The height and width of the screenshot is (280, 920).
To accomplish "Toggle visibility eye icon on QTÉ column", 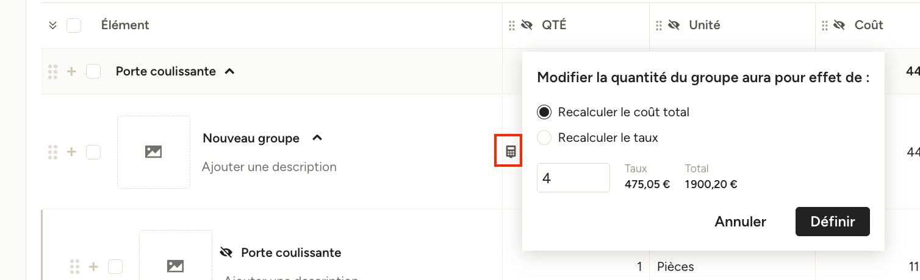I will point(527,25).
